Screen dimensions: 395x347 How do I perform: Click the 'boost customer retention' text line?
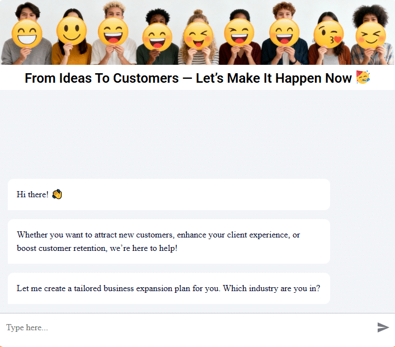[x=97, y=248]
